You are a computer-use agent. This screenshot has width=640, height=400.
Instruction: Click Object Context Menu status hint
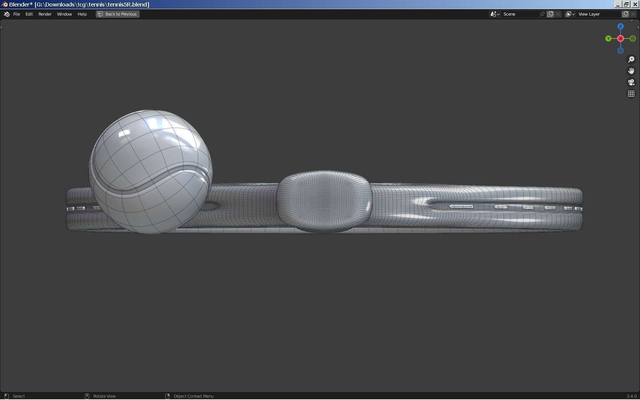(x=194, y=396)
